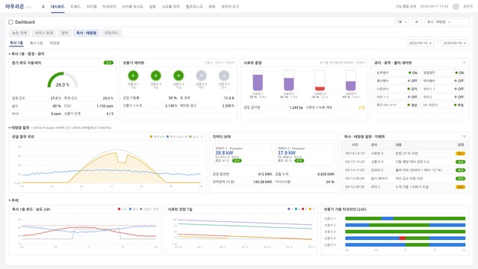Viewport: 478px width, 269px height.
Task: Click inverter 2 green status badge
Action: click(x=299, y=161)
